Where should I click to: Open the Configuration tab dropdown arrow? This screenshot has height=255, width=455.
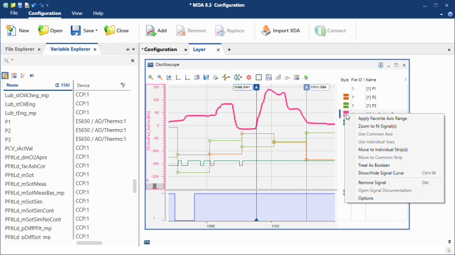tap(185, 50)
